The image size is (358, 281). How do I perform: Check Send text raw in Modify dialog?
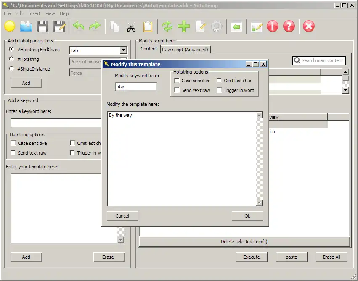pyautogui.click(x=177, y=90)
